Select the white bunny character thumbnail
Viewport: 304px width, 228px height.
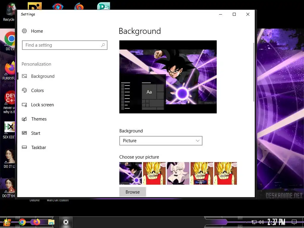[x=178, y=173]
